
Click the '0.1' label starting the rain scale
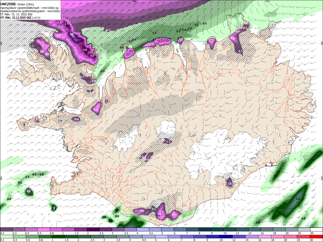(2, 240)
